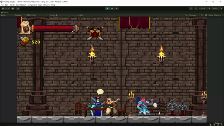The image size is (224, 126).
Task: Open the Unity account dropdown
Action: click(6, 8)
